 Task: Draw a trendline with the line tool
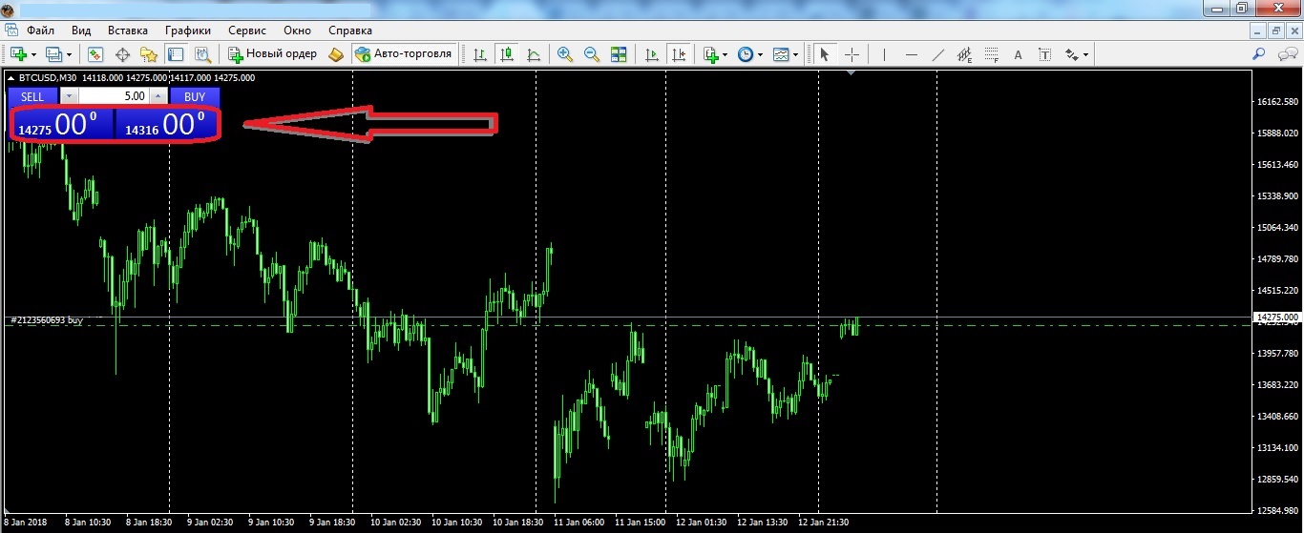point(937,54)
